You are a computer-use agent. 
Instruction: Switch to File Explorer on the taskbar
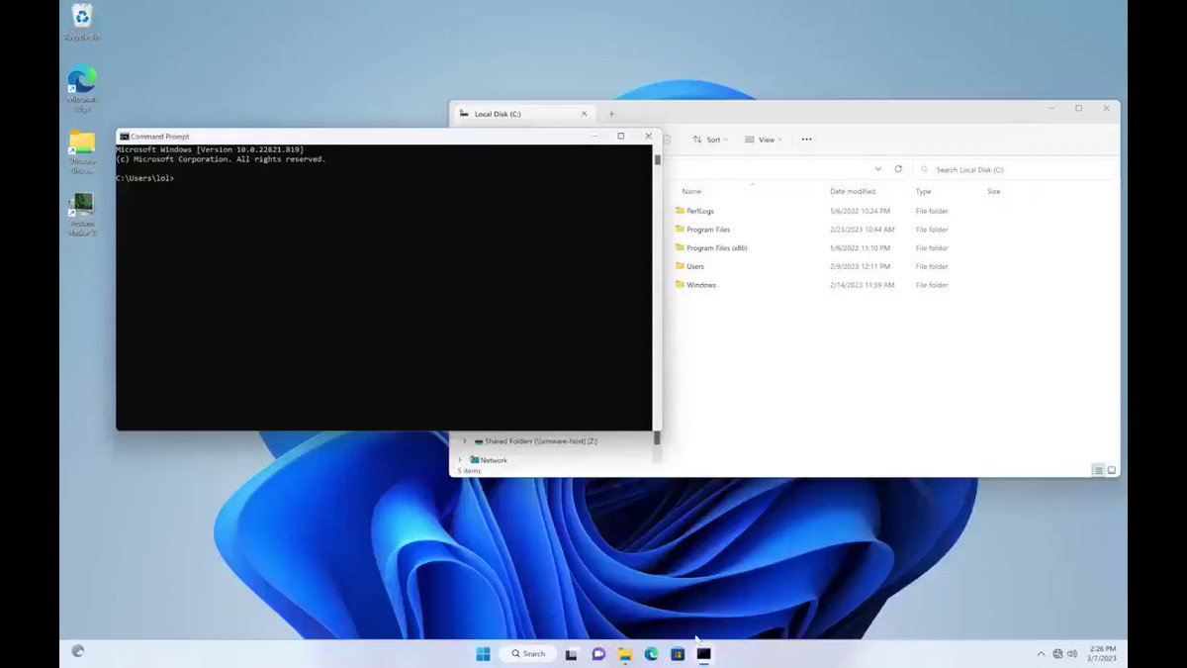624,653
